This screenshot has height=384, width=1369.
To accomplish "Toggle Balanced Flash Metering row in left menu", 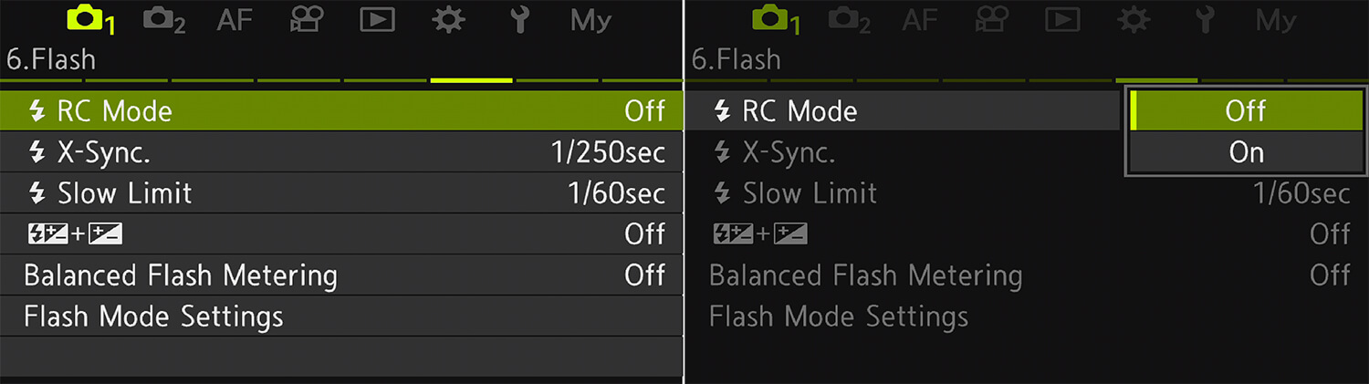I will pos(341,275).
